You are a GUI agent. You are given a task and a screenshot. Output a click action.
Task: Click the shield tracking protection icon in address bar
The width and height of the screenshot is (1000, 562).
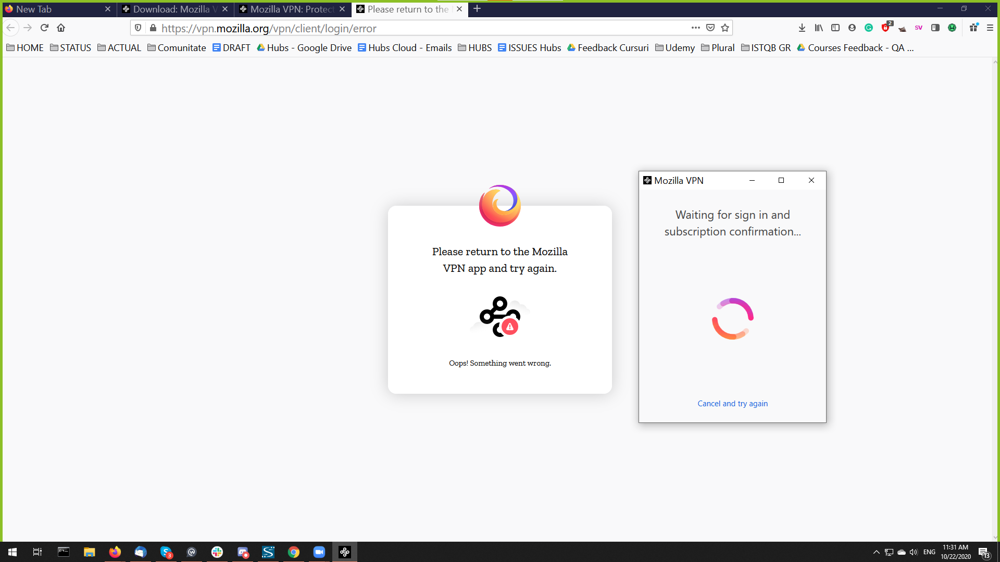(138, 28)
